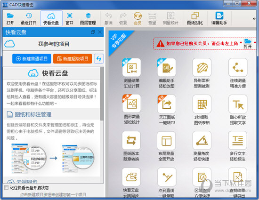Toggle the 快看云盘 toolbar button

(51, 18)
